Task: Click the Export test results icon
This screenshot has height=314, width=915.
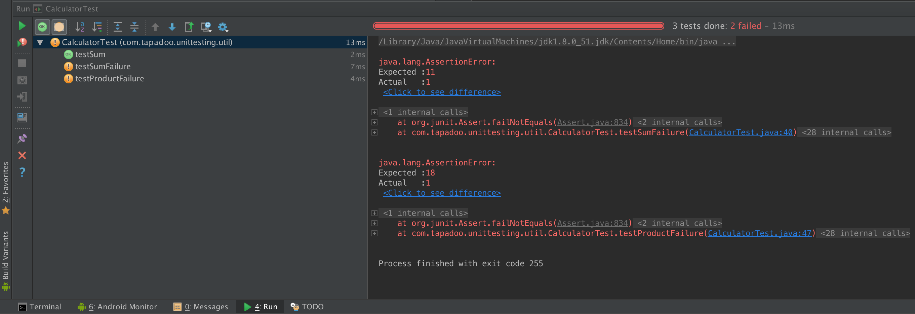Action: pyautogui.click(x=189, y=27)
